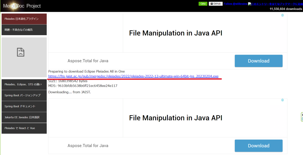Click the 11,556,604 downloads counter
303x155 pixels.
pos(286,9)
